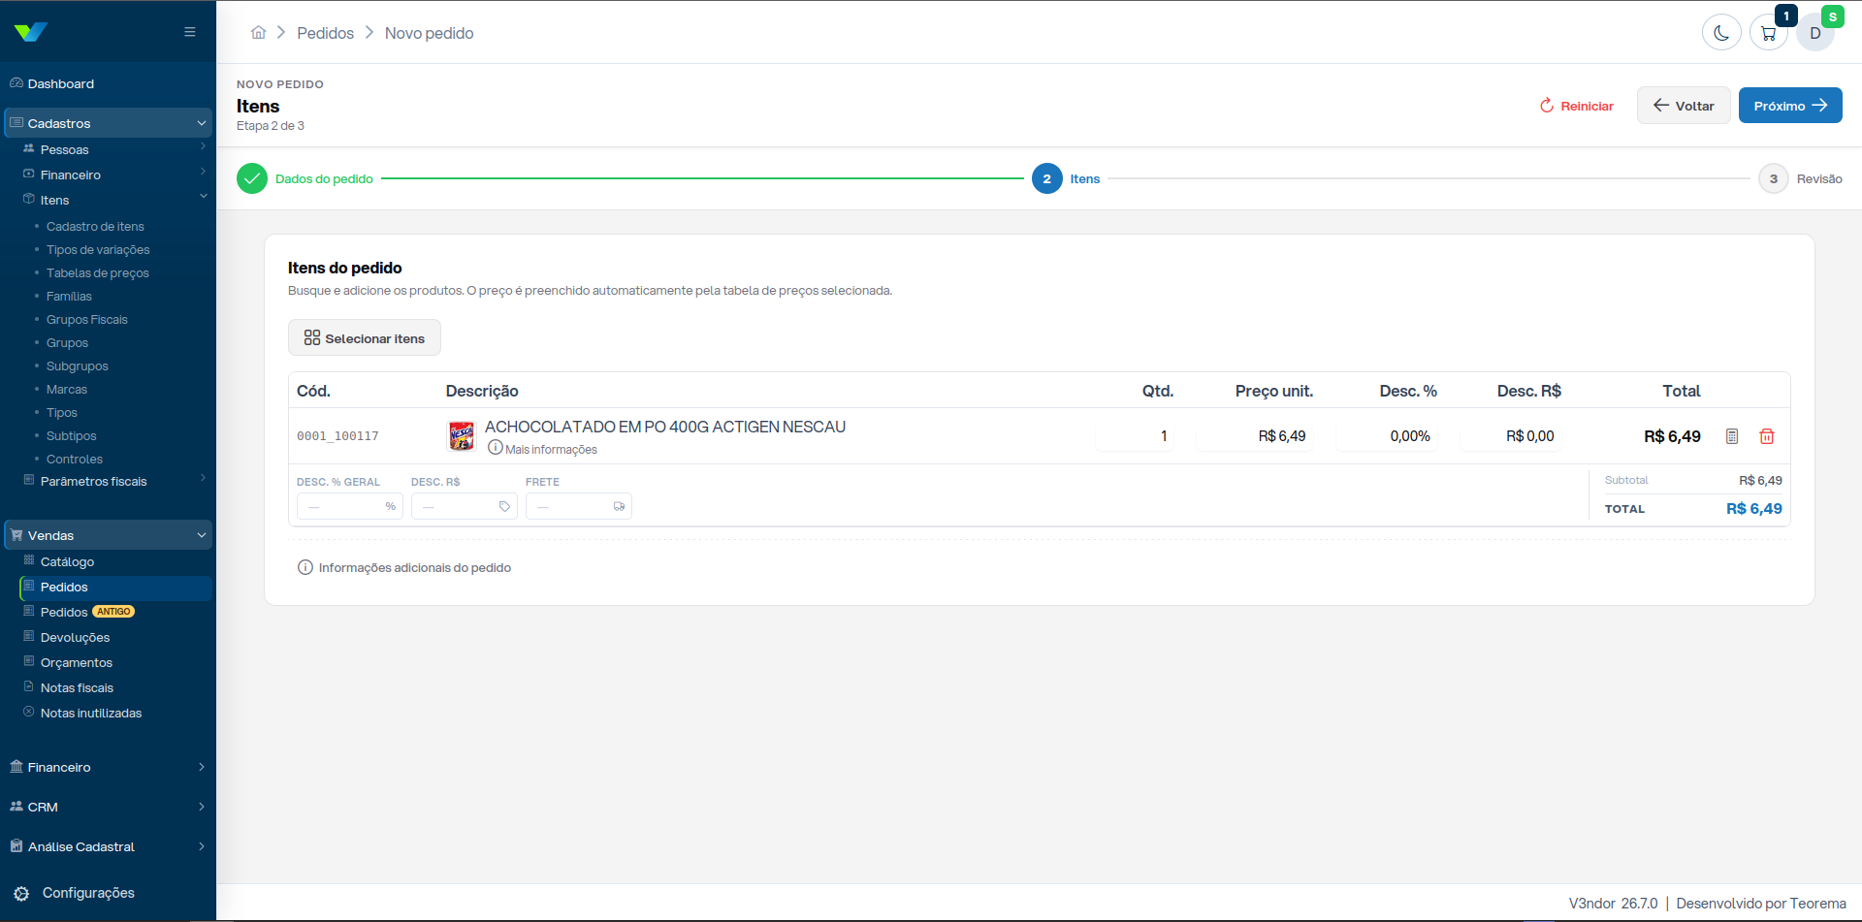Expand the Financeiro sidebar menu
This screenshot has height=922, width=1862.
tap(108, 767)
